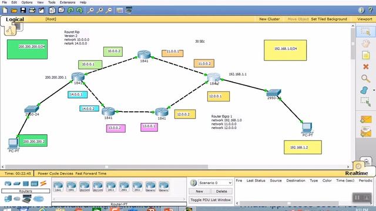The image size is (376, 211).
Task: Click the scenario info icon
Action: click(193, 183)
